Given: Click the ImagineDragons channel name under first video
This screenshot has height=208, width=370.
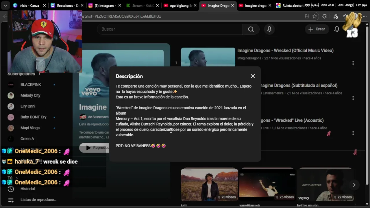Looking at the screenshot, I should 249,58.
